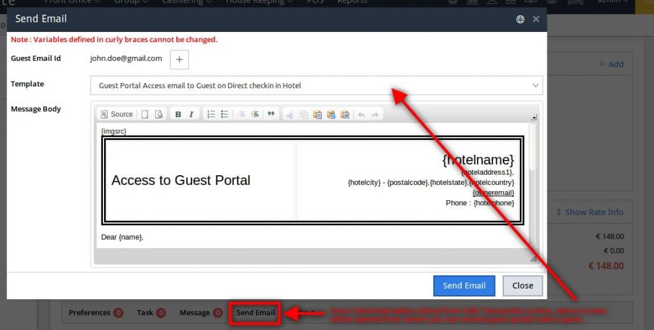Screen dimensions: 654x330
Task: Click the globe icon in dialog header
Action: (520, 19)
